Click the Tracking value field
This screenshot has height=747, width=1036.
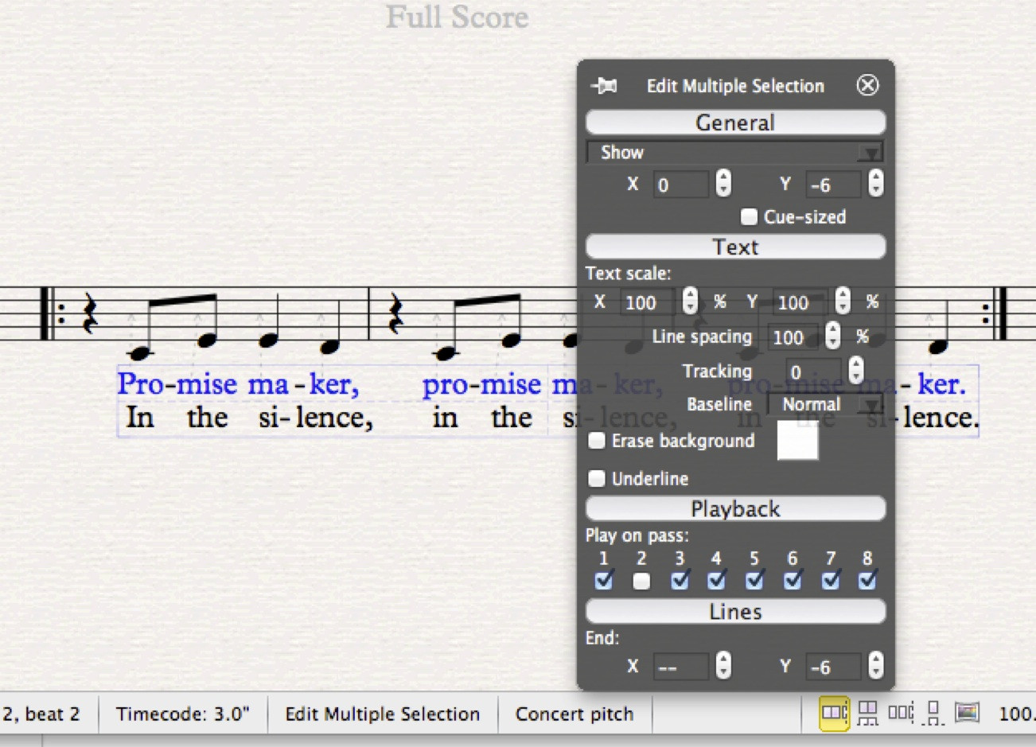pos(812,372)
